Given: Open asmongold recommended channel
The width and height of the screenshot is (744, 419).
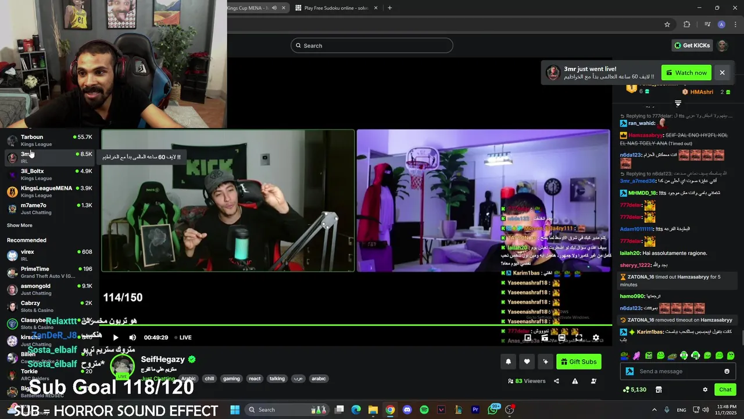Looking at the screenshot, I should 49,289.
